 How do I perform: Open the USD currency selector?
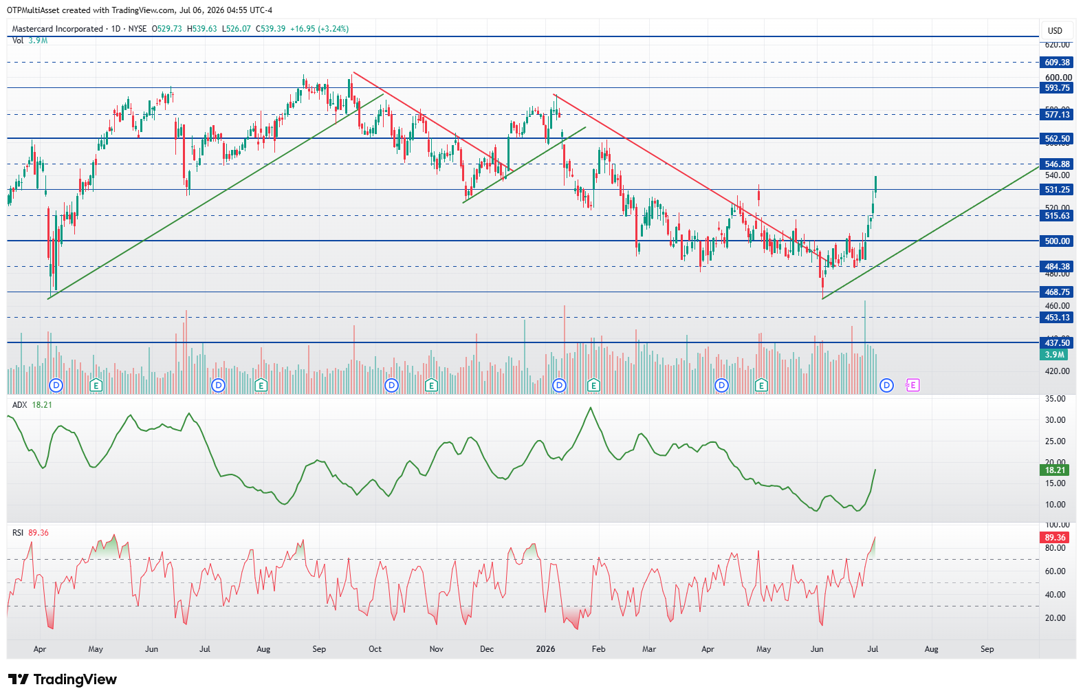point(1055,30)
